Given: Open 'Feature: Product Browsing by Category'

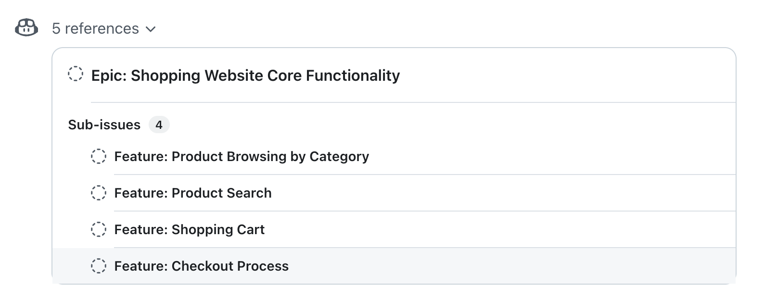Looking at the screenshot, I should (x=242, y=156).
